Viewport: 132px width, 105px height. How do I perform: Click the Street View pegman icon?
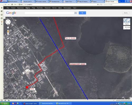pyautogui.click(x=8, y=31)
